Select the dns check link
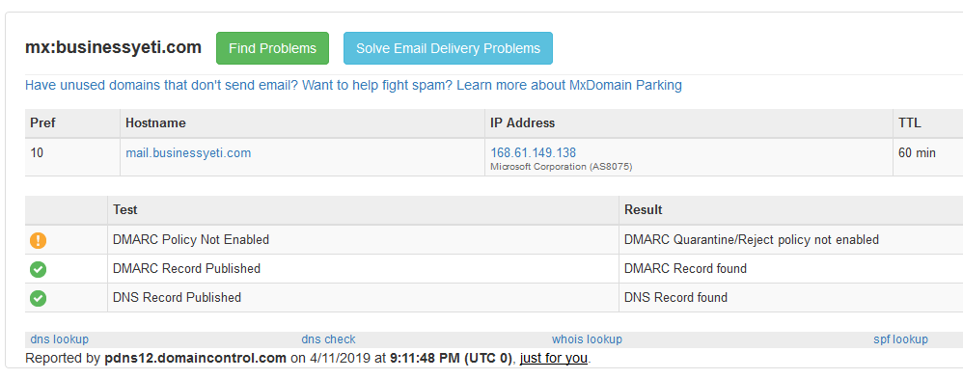The image size is (963, 379). tap(329, 339)
